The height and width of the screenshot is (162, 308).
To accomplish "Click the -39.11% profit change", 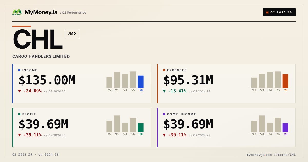I will [32, 135].
